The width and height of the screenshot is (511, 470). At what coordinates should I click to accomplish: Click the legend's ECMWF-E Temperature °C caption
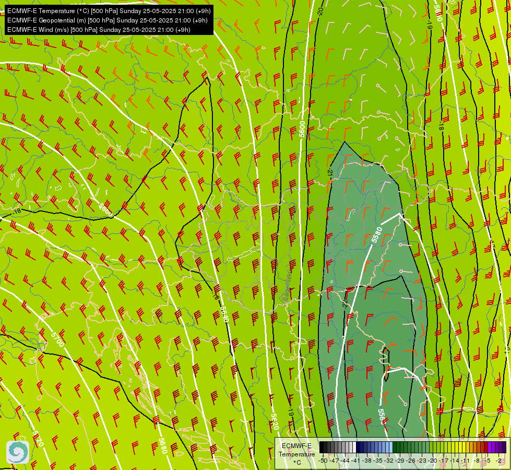pos(297,454)
